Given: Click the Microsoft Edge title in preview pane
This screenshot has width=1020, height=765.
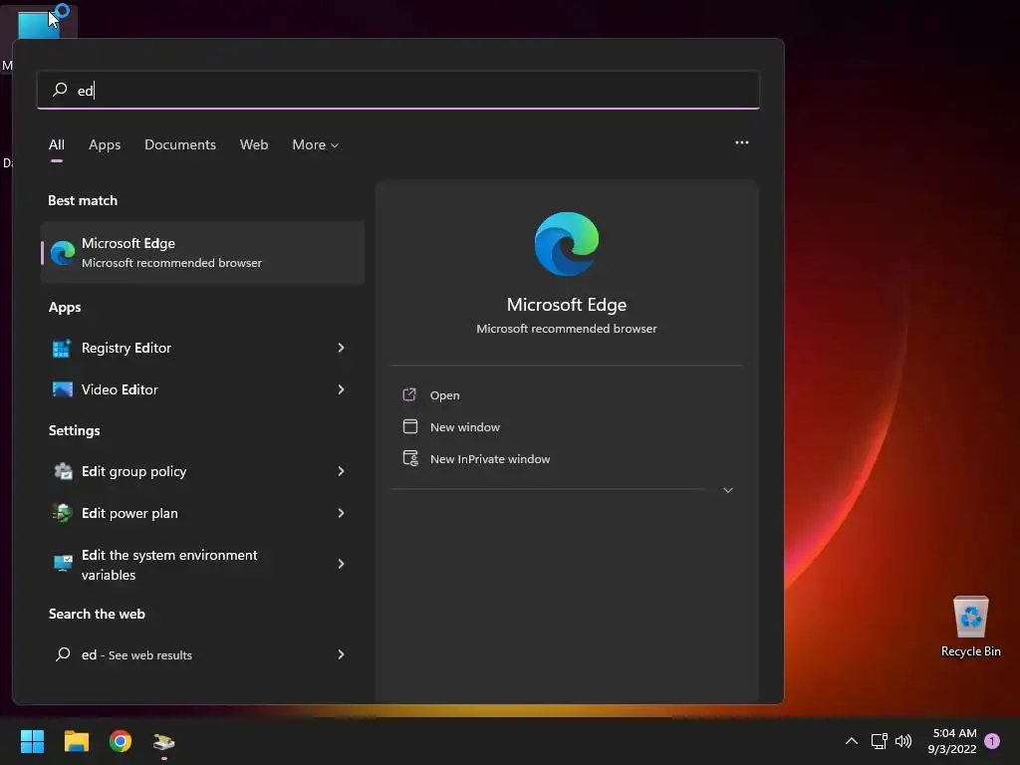Looking at the screenshot, I should coord(567,305).
